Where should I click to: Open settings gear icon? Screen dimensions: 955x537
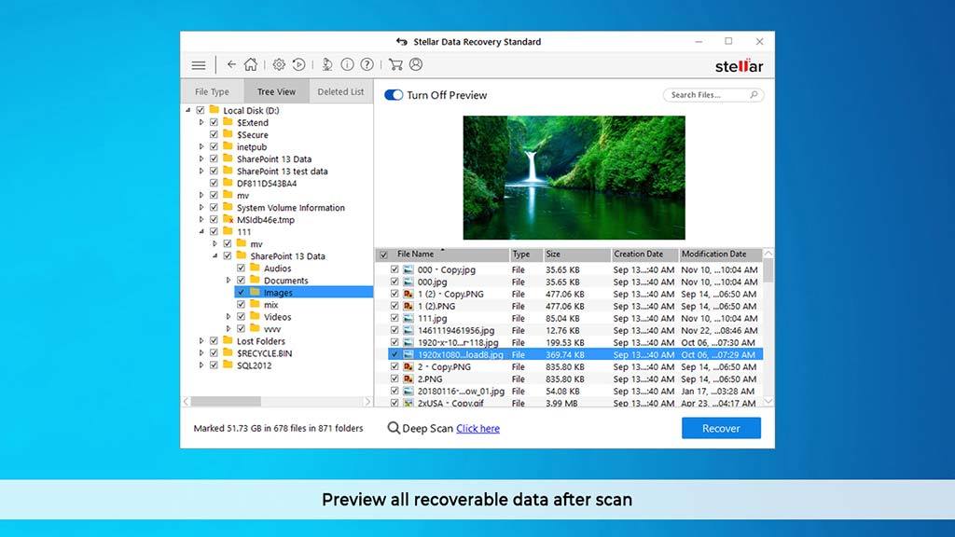pos(279,64)
